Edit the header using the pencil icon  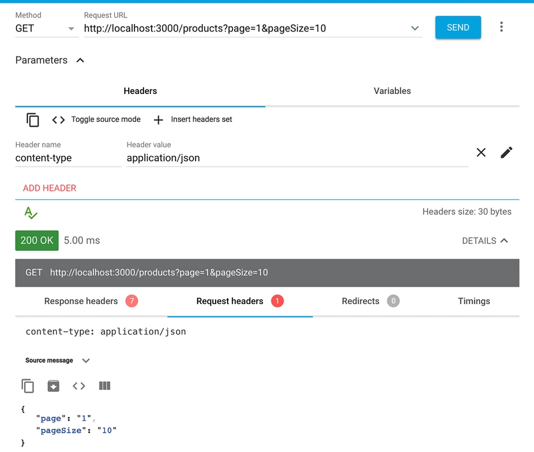coord(507,153)
